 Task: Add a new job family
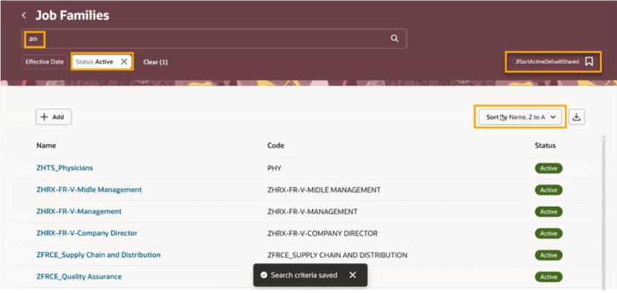[x=54, y=117]
